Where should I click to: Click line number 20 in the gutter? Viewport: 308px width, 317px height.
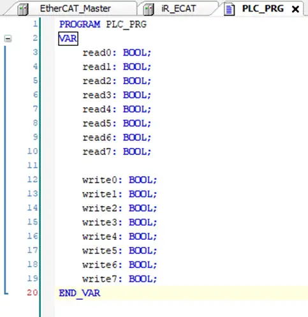point(33,293)
